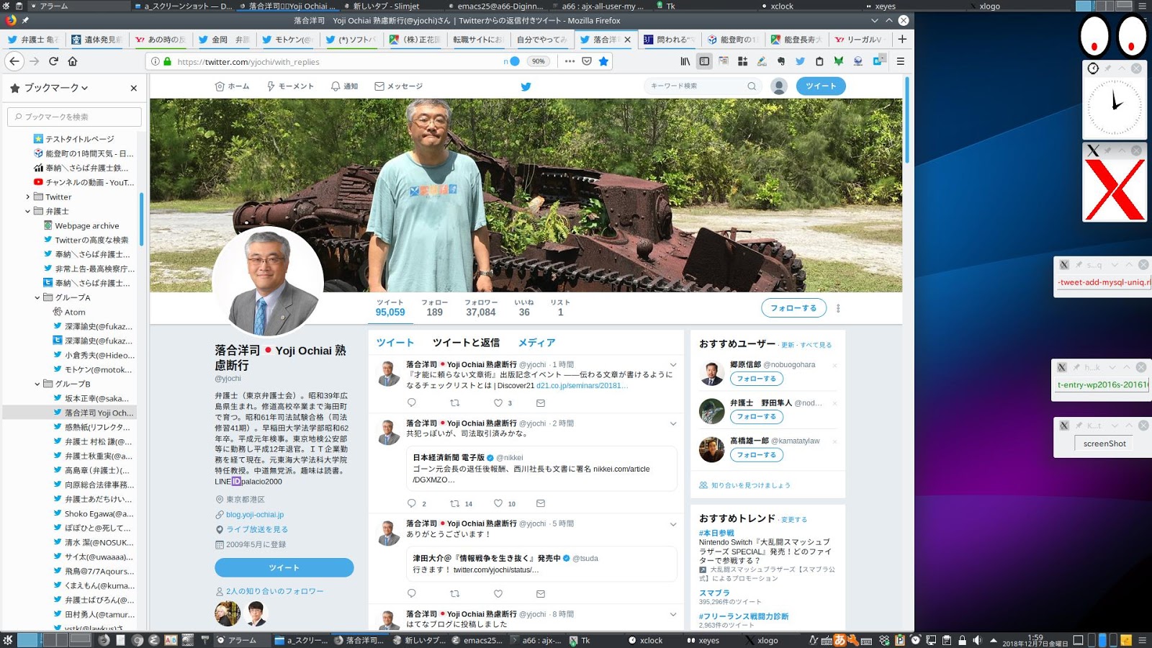The width and height of the screenshot is (1152, 648).
Task: Open the round profile photo of 落合洋司
Action: 268,282
